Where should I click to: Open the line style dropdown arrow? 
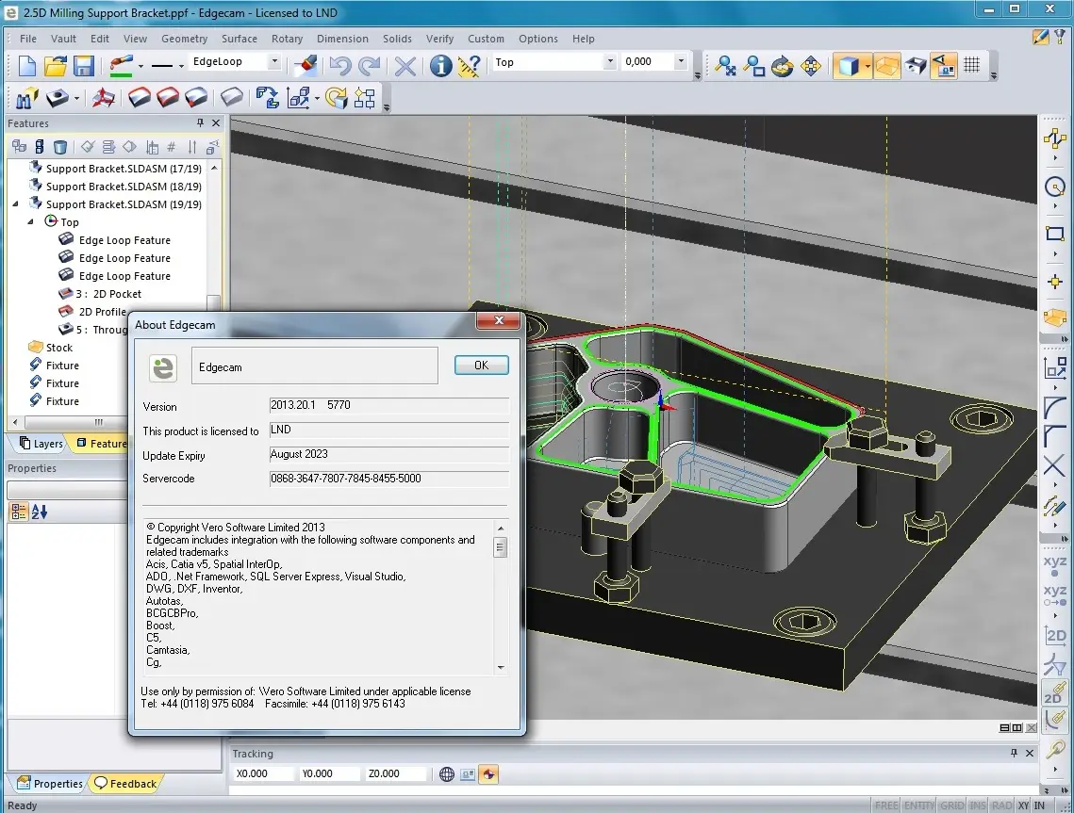pyautogui.click(x=181, y=66)
